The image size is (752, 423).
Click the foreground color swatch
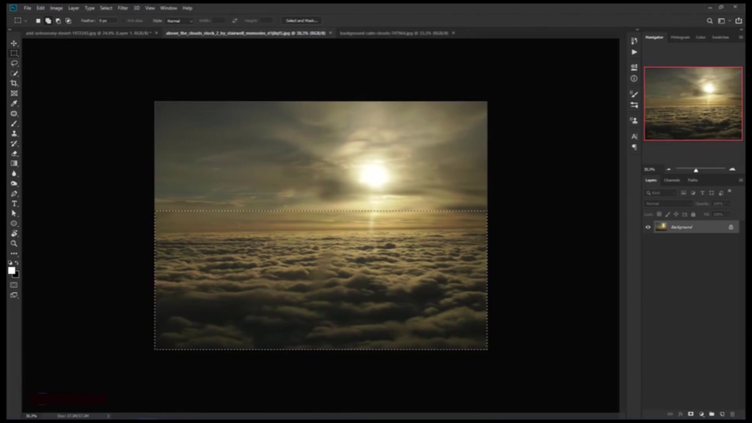(x=11, y=271)
